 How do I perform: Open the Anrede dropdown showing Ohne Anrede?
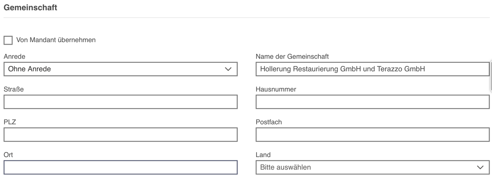[121, 69]
